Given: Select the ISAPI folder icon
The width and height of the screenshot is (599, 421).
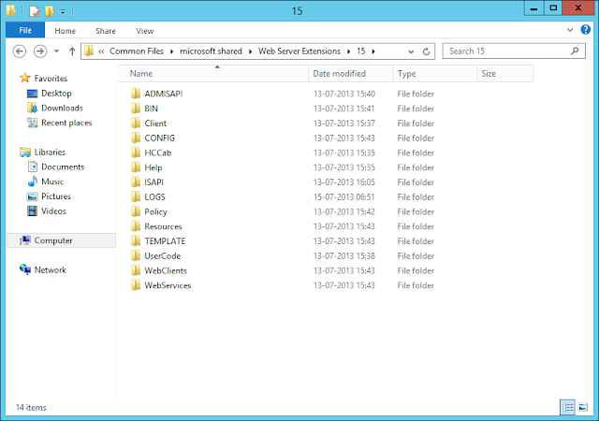Looking at the screenshot, I should pyautogui.click(x=136, y=182).
